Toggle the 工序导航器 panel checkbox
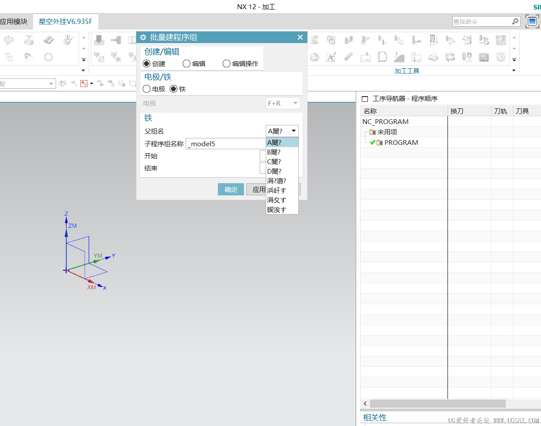This screenshot has height=426, width=541. pos(365,99)
